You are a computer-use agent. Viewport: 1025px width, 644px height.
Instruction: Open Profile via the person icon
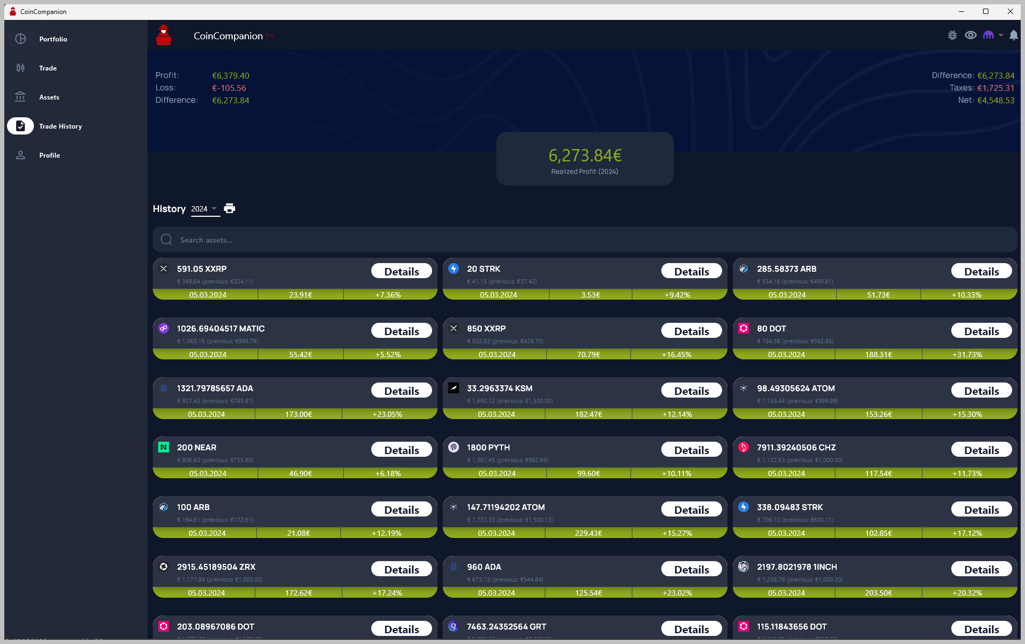pos(20,155)
